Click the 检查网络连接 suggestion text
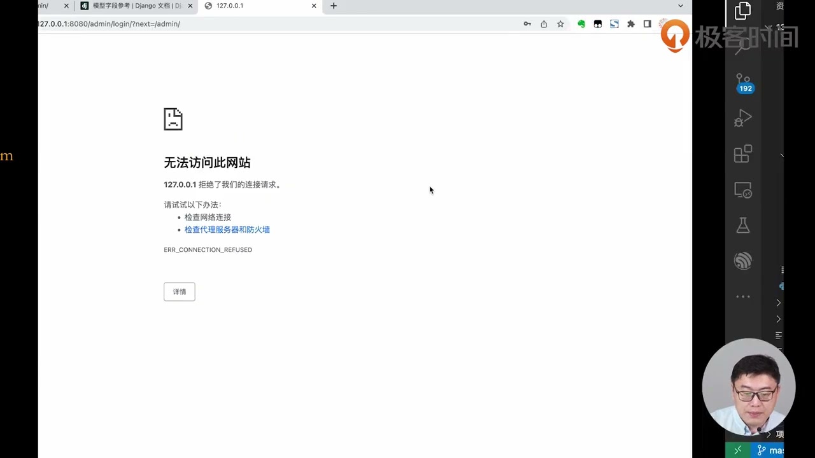The width and height of the screenshot is (815, 458). 208,218
